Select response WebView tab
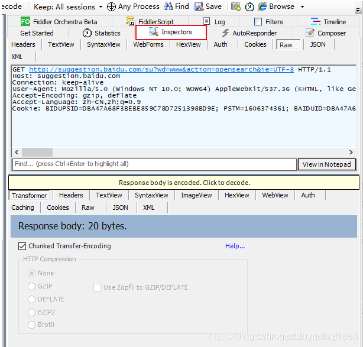Image resolution: width=363 pixels, height=347 pixels. pyautogui.click(x=275, y=196)
